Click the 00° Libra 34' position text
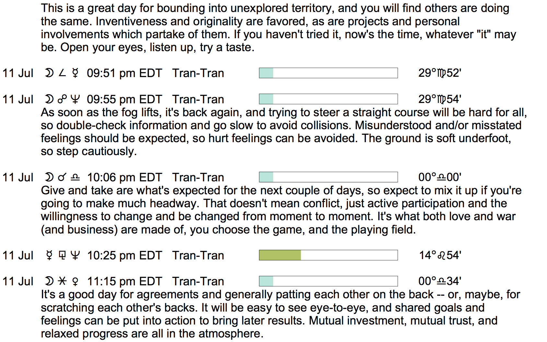Screen dimensions: 547x342 tap(440, 281)
